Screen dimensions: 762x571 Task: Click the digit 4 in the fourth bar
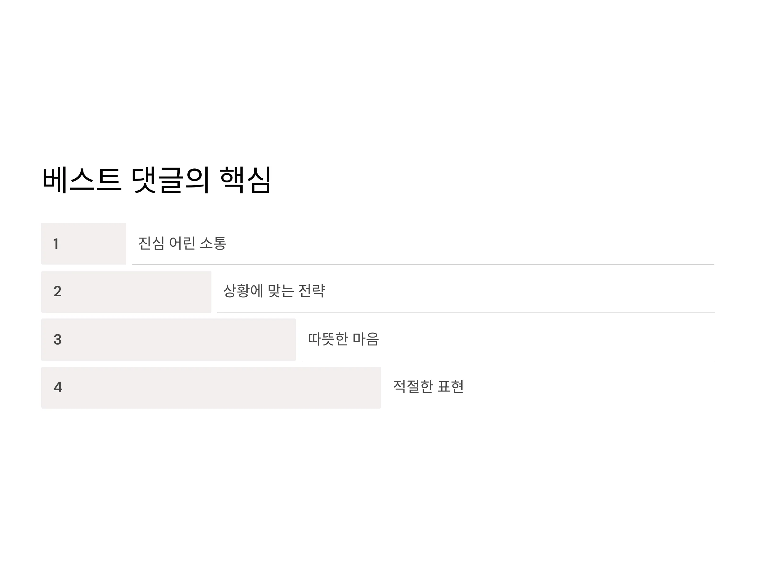pyautogui.click(x=58, y=387)
